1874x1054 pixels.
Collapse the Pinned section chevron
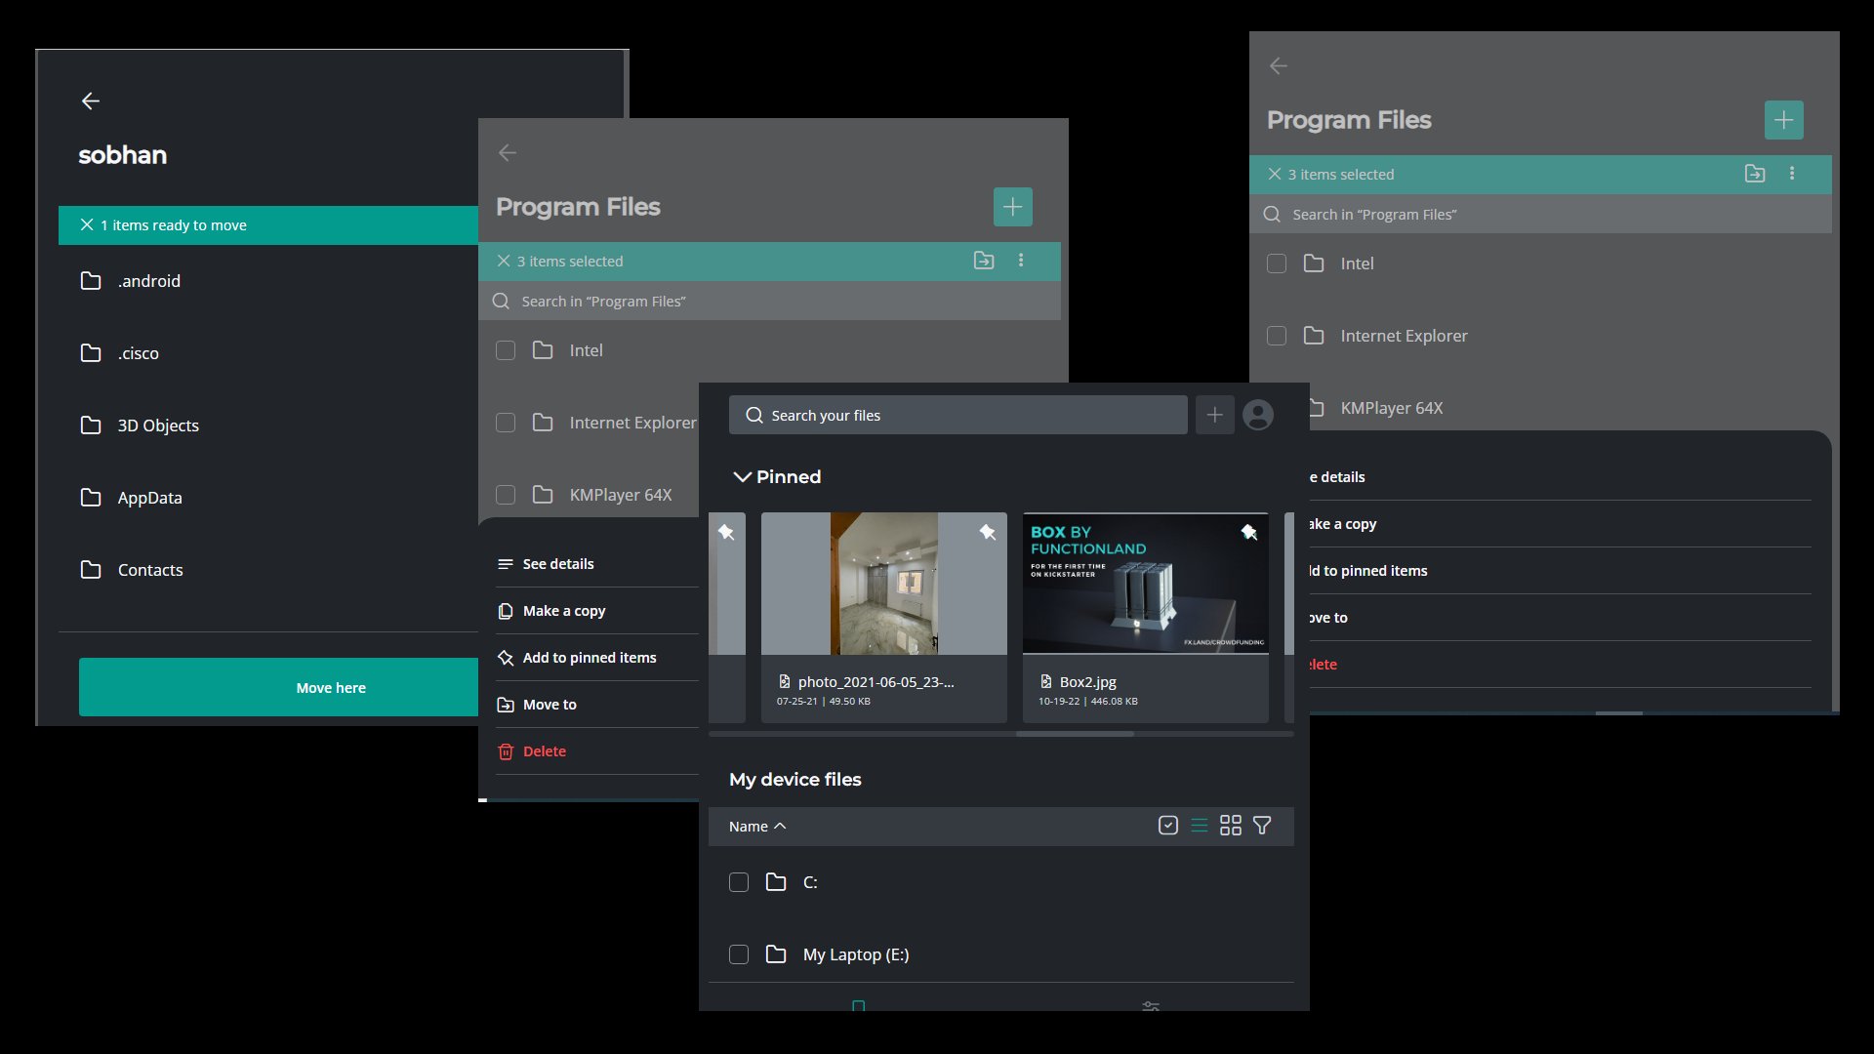coord(742,477)
